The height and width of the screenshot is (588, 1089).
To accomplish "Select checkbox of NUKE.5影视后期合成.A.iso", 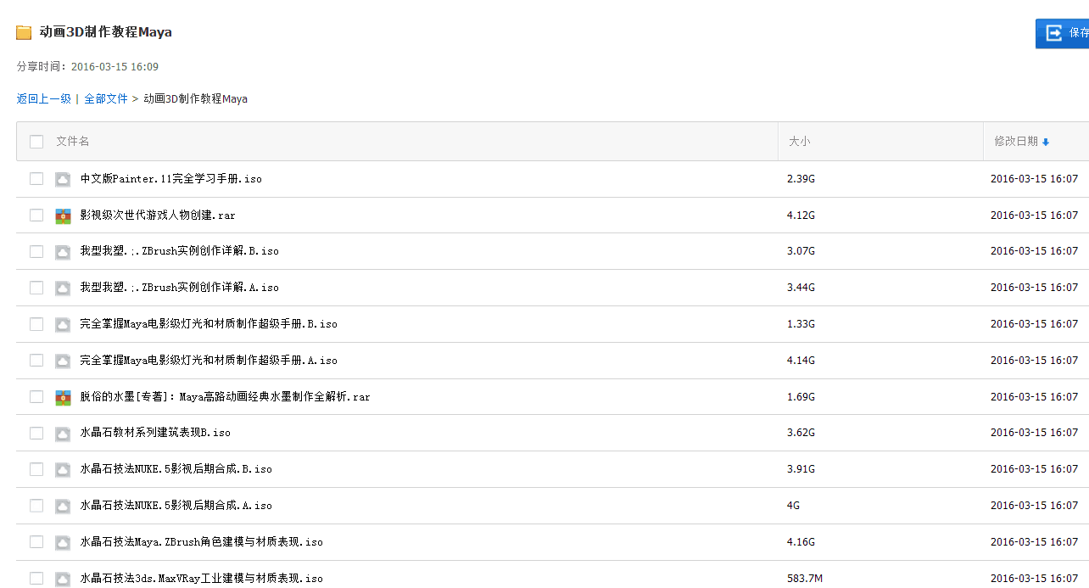I will pos(36,506).
